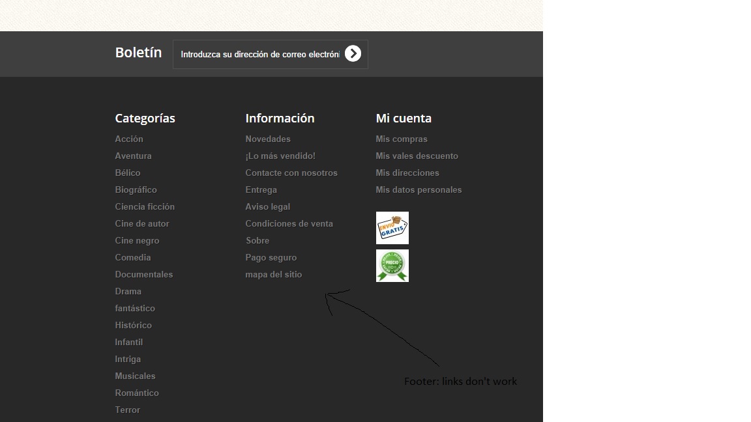Visit the Musicales category
This screenshot has height=422, width=751.
click(135, 376)
